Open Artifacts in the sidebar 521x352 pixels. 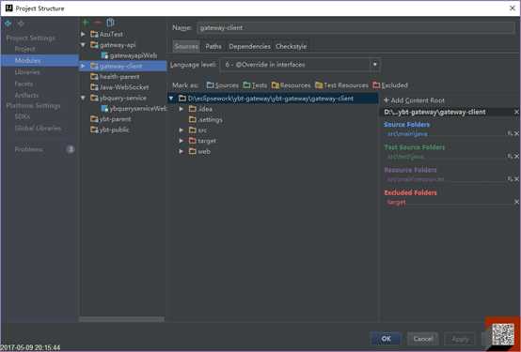point(26,95)
